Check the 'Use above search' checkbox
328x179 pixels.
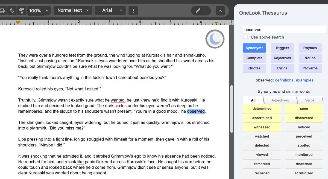click(x=245, y=37)
